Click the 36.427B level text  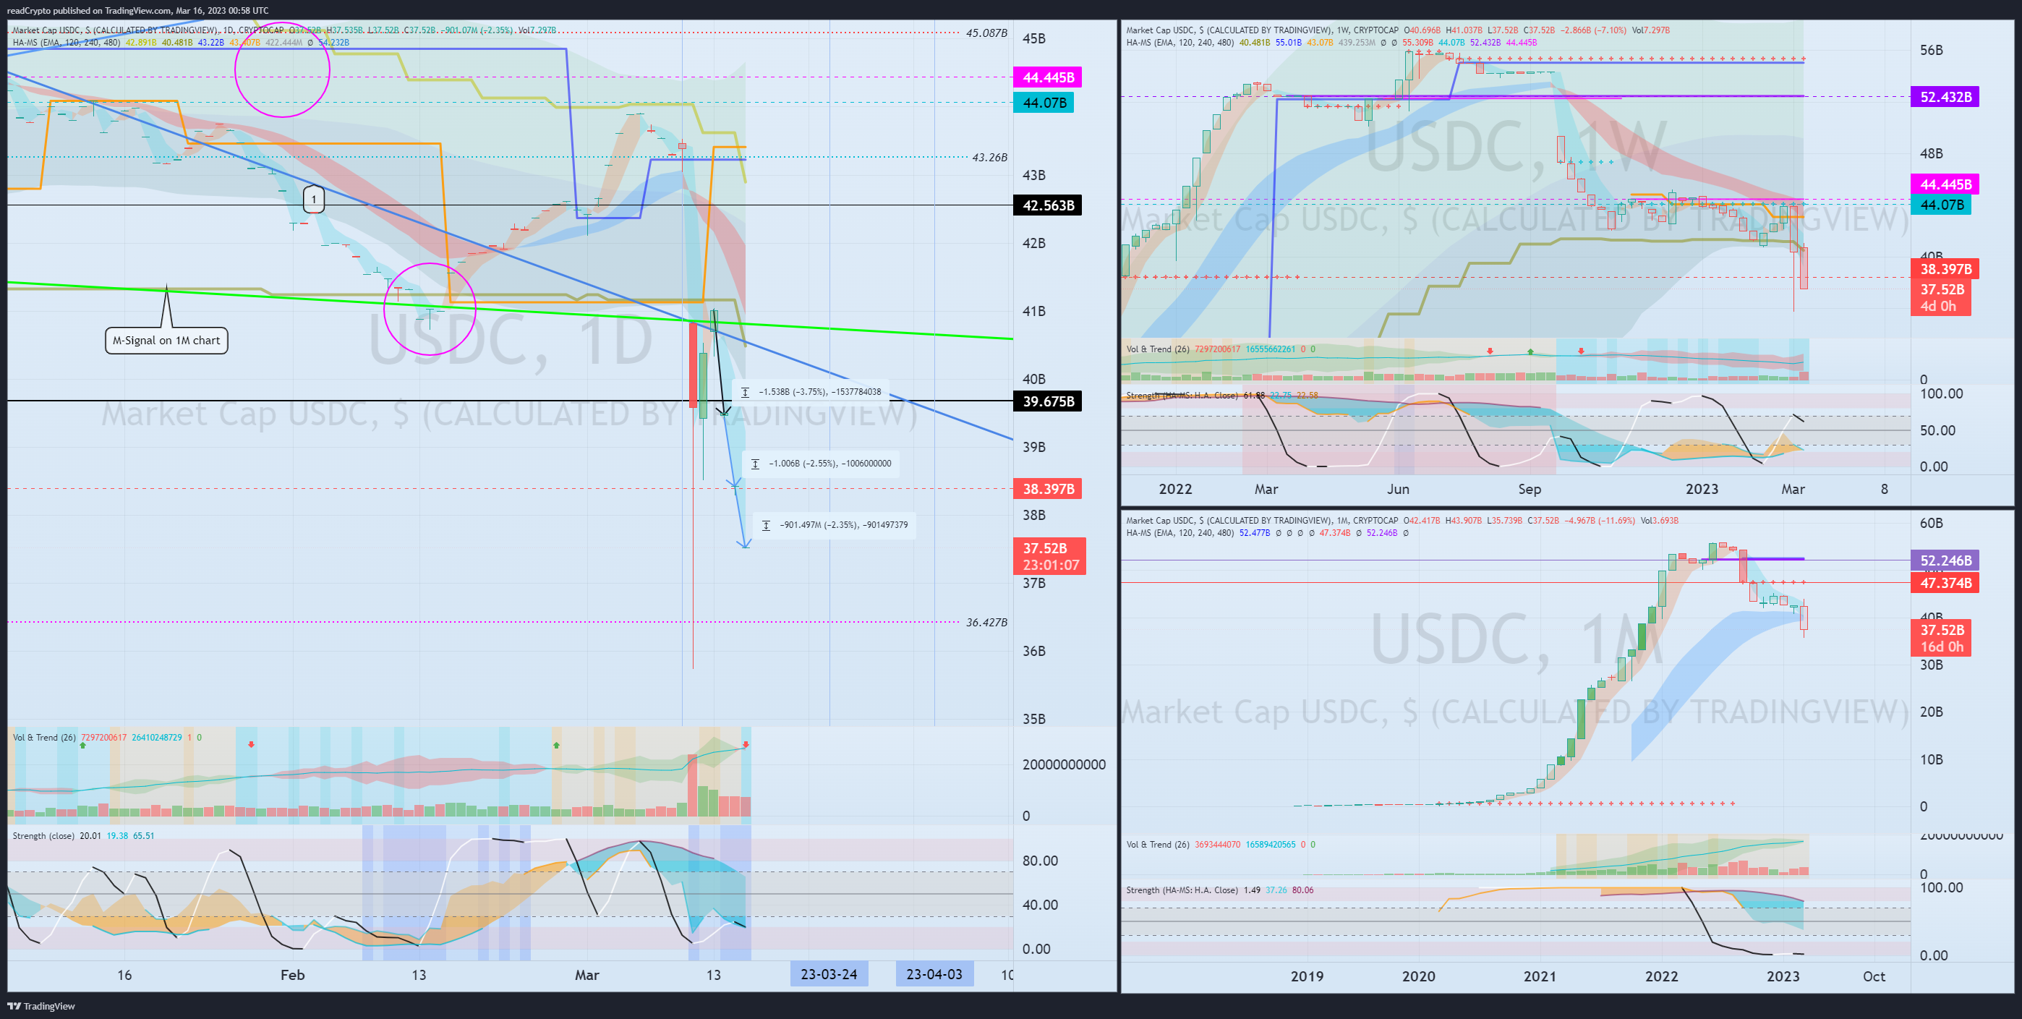(x=986, y=622)
